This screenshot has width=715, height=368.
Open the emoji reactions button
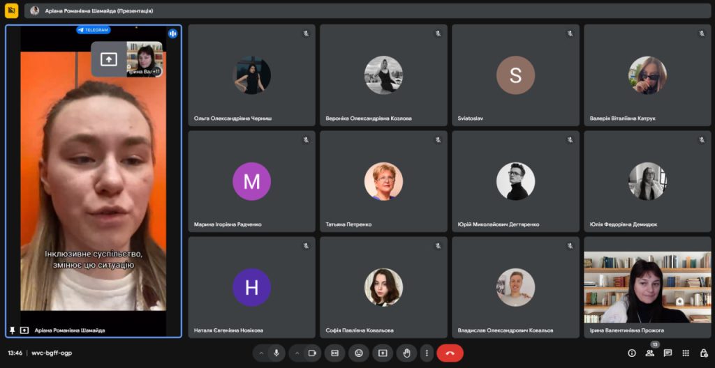[358, 353]
